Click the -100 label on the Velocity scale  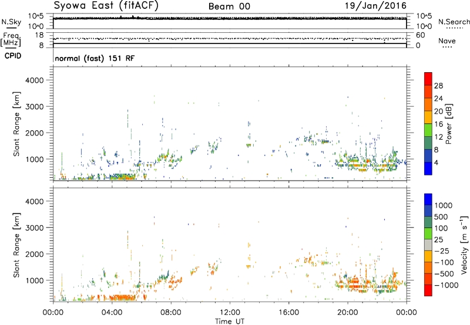pyautogui.click(x=444, y=262)
